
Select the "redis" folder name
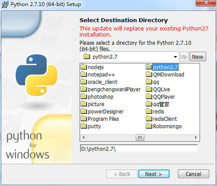click(159, 112)
